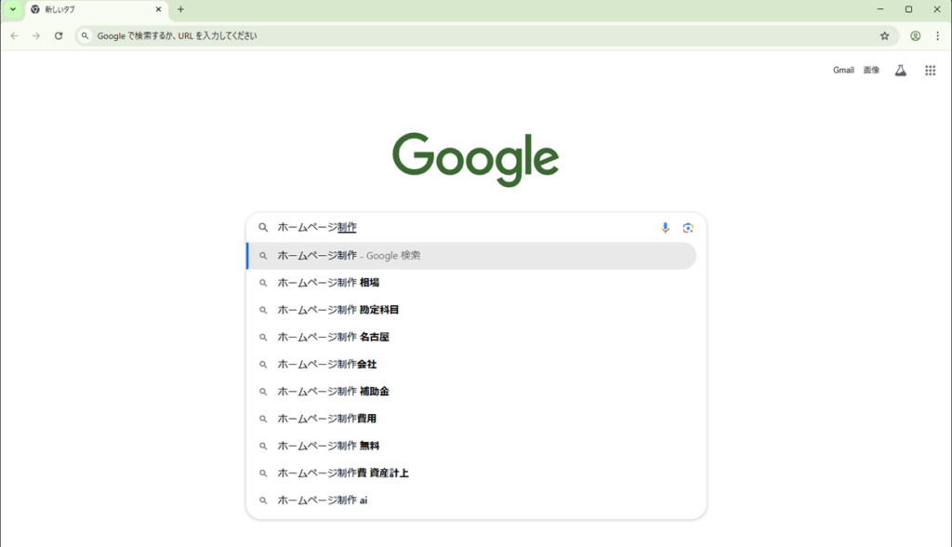This screenshot has height=547, width=952.
Task: Open the 画像 link
Action: [x=871, y=71]
